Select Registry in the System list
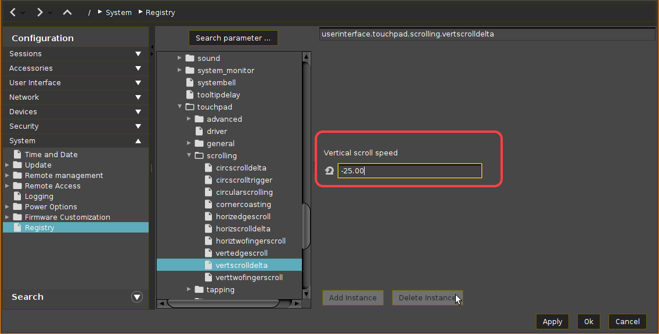 tap(39, 228)
